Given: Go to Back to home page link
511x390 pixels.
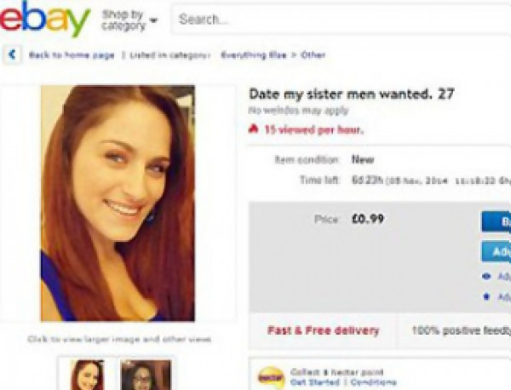Looking at the screenshot, I should pos(72,54).
